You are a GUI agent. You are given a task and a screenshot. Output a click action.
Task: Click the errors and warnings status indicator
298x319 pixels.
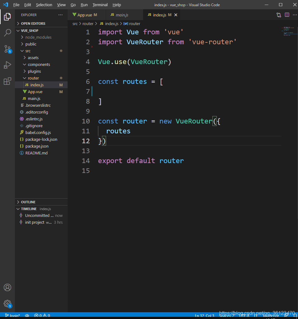[x=42, y=316]
